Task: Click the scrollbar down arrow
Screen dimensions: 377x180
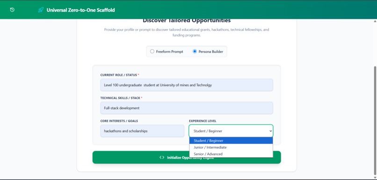Action: click(375, 177)
